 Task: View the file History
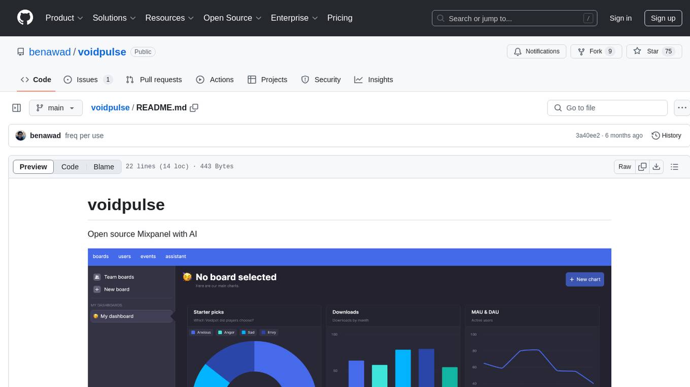coord(666,136)
